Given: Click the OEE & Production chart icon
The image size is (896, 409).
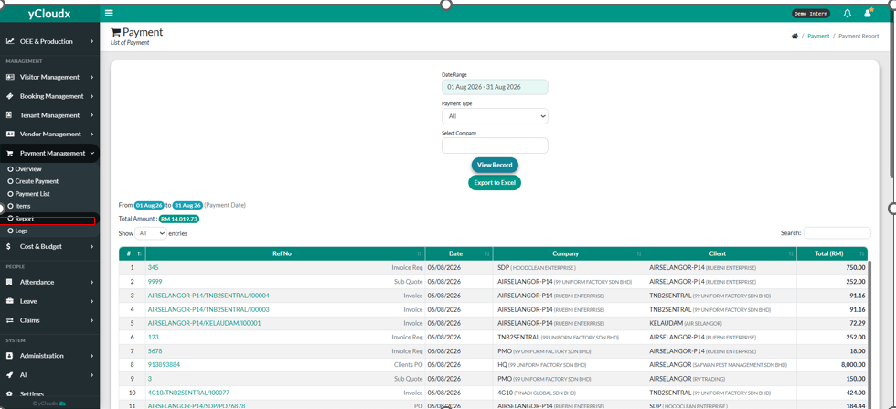Looking at the screenshot, I should point(10,41).
